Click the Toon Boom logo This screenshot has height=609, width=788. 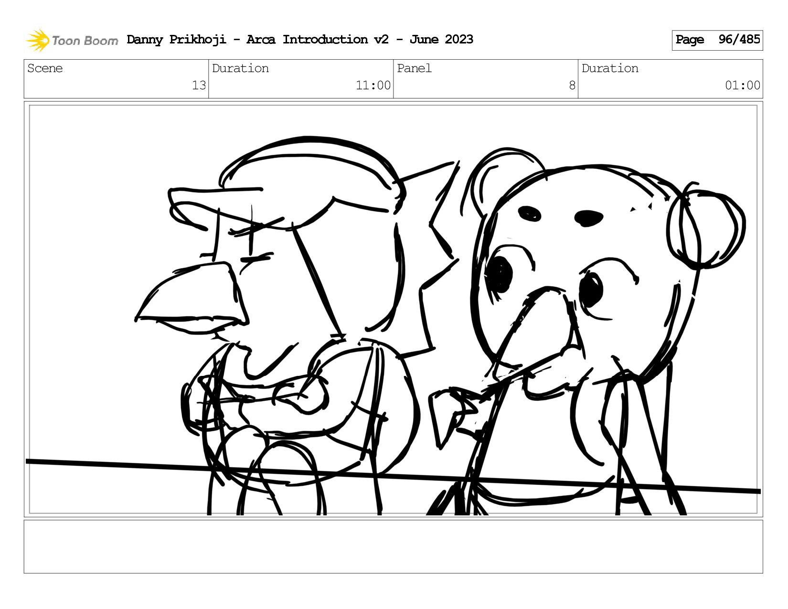pyautogui.click(x=72, y=40)
